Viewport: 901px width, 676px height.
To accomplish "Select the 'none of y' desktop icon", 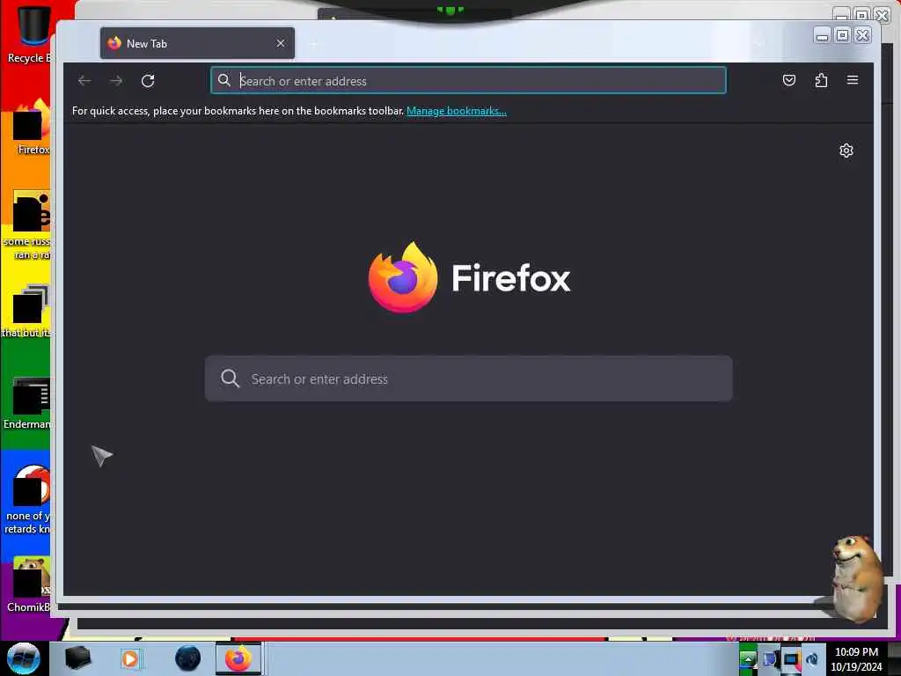I will pyautogui.click(x=29, y=499).
